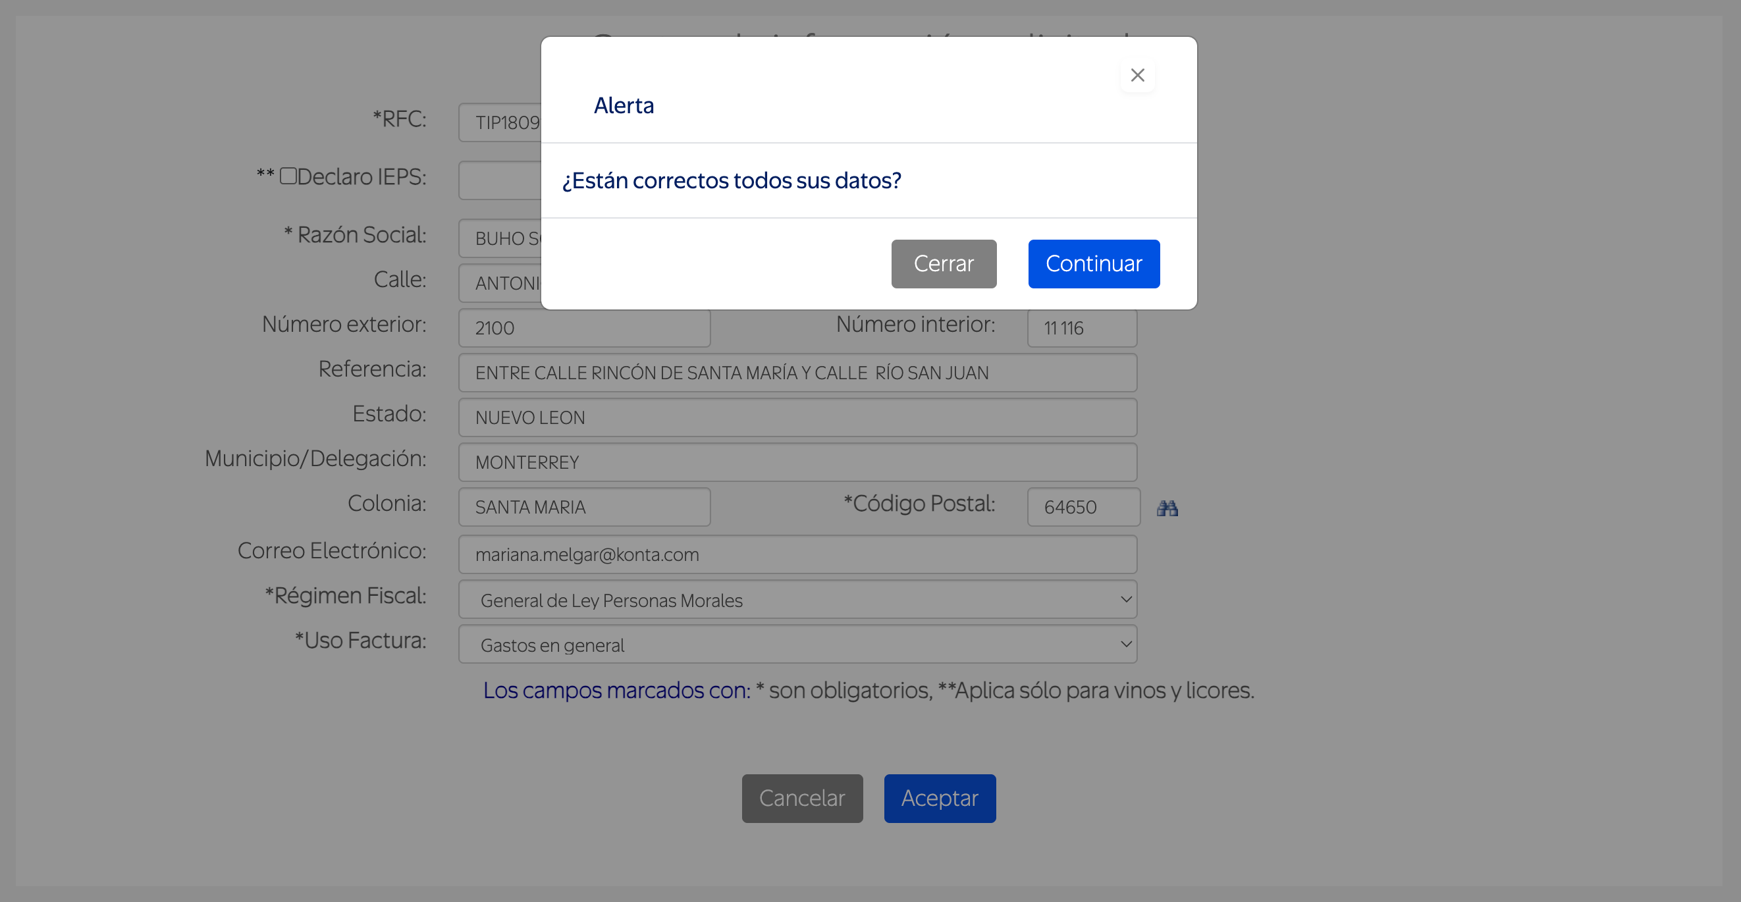Click the Razón Social input field

(x=500, y=238)
